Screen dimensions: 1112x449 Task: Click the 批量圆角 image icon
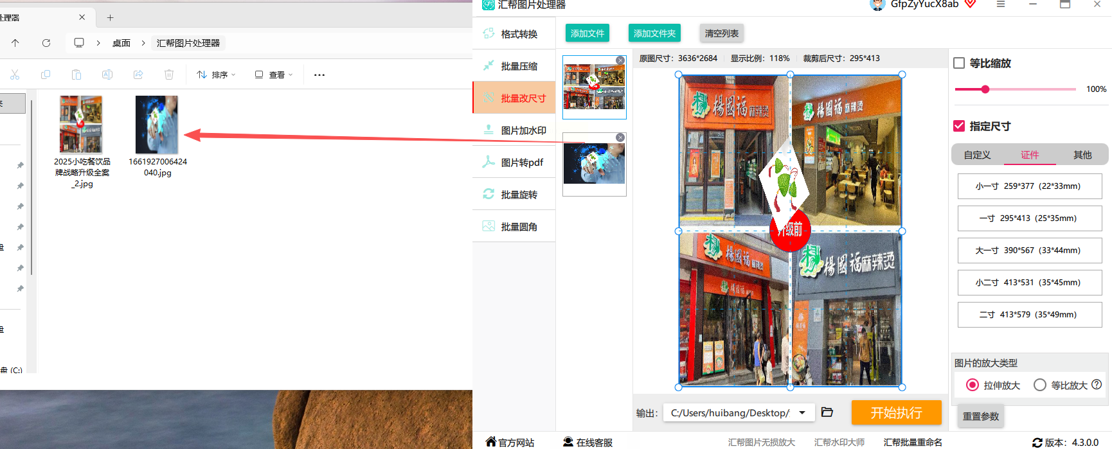click(489, 226)
